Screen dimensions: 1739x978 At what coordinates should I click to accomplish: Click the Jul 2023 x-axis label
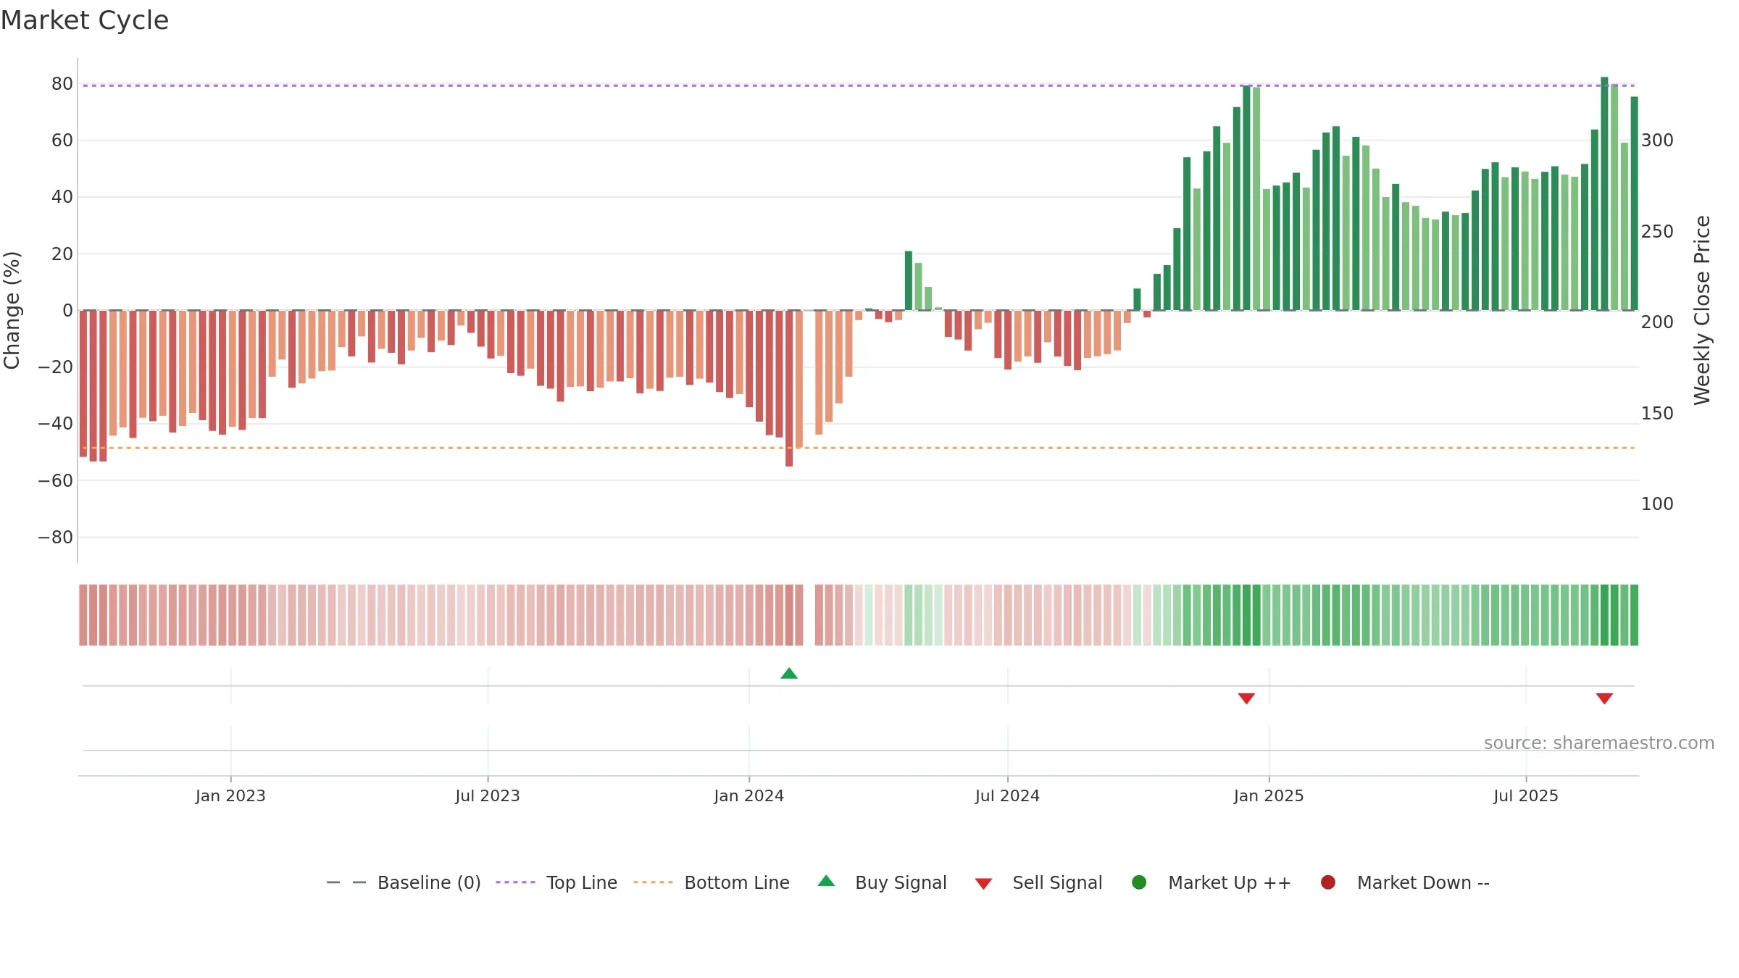tap(488, 795)
